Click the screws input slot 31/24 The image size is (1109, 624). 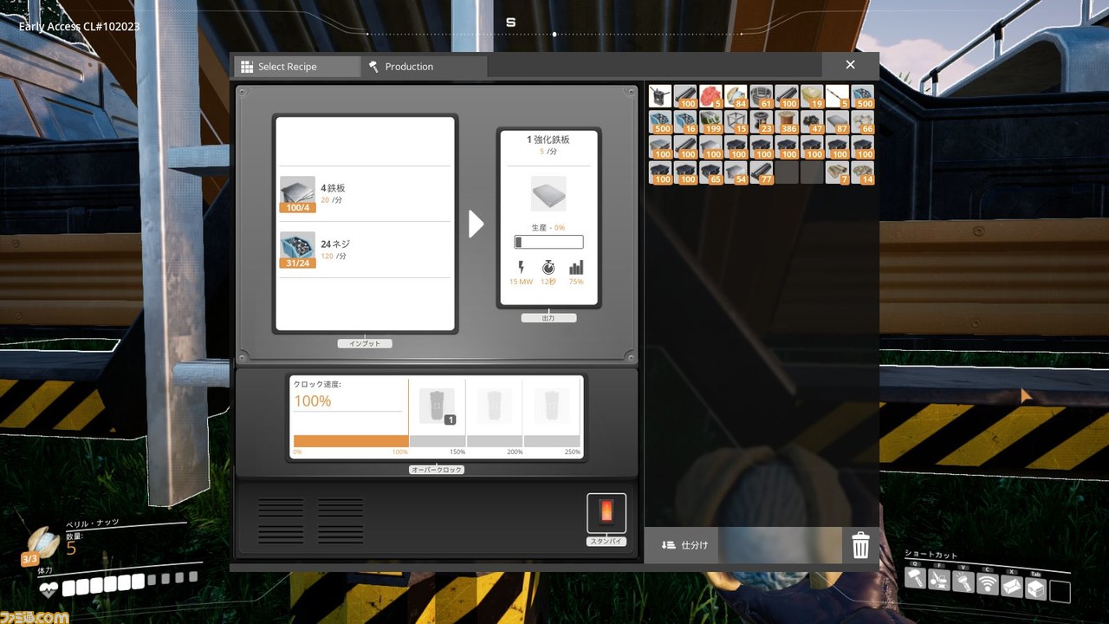point(297,250)
